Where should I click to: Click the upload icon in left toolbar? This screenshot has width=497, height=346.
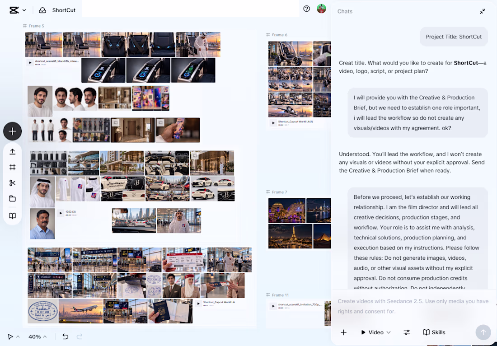point(12,151)
